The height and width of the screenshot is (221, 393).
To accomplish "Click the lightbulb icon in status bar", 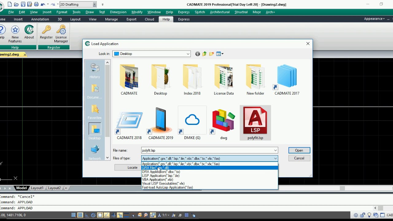I will [x=369, y=215].
